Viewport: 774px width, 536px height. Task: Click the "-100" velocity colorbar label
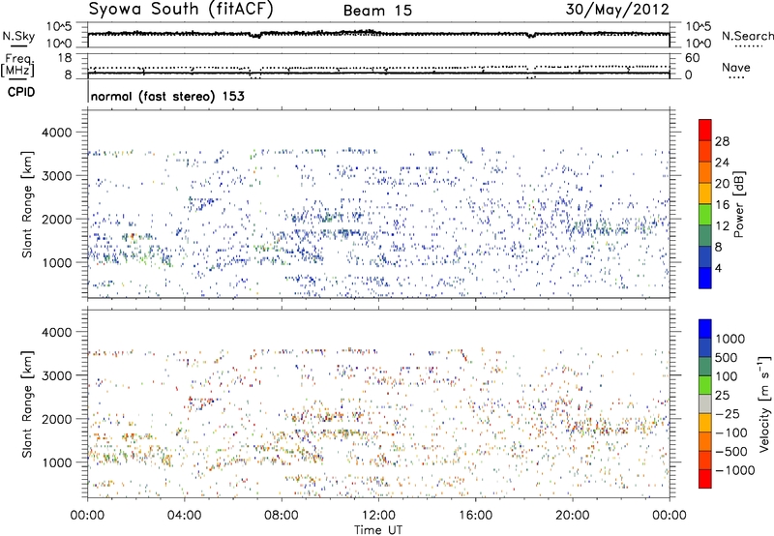click(x=731, y=432)
